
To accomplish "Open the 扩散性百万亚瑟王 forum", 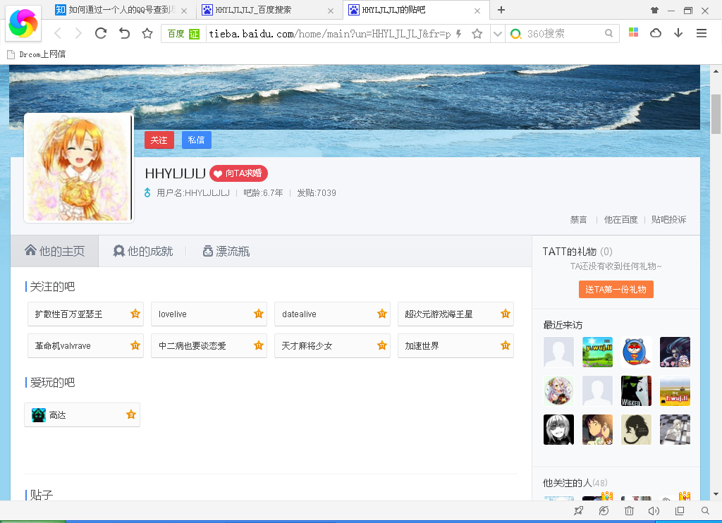I will (x=85, y=314).
